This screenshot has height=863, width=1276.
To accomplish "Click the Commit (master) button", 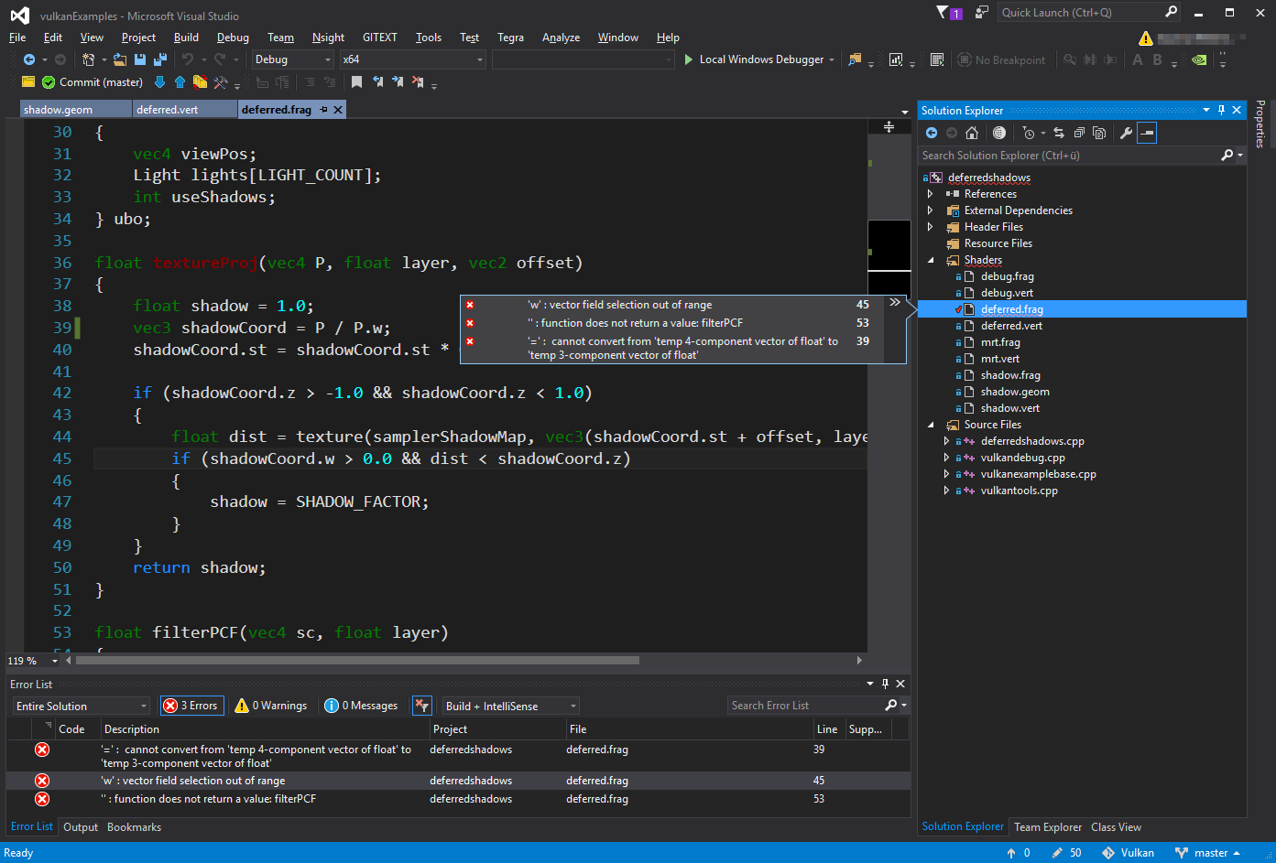I will click(x=93, y=82).
